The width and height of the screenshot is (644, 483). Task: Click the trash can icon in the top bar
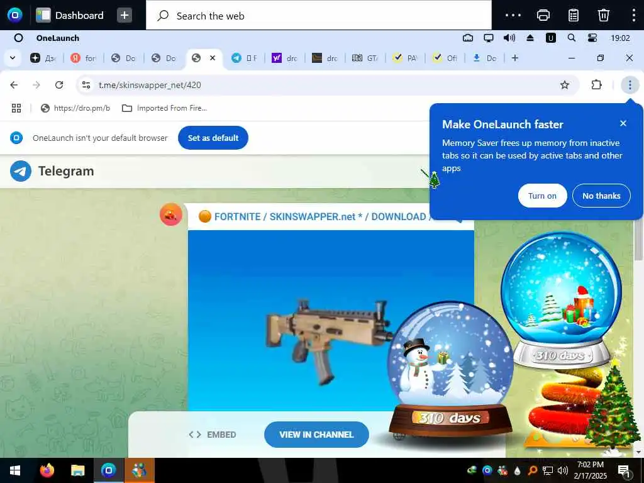click(x=603, y=15)
